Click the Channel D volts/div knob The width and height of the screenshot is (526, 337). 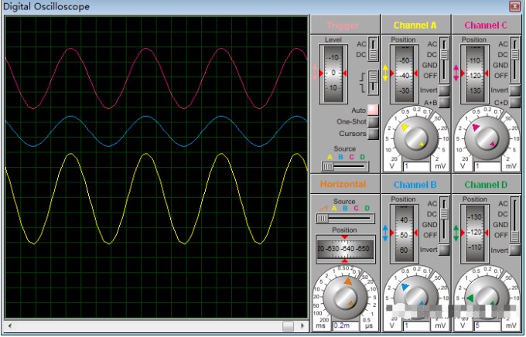click(x=487, y=297)
